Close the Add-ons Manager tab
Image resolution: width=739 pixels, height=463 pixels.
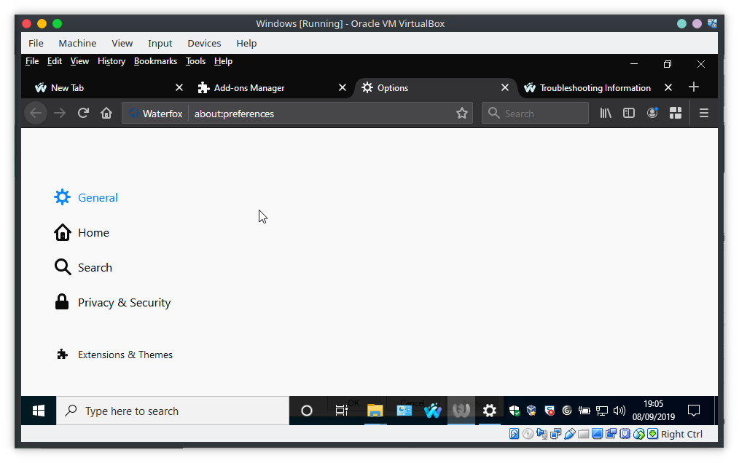(343, 87)
